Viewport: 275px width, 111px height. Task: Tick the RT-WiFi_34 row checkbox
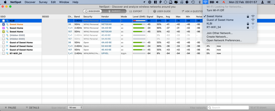[4, 53]
